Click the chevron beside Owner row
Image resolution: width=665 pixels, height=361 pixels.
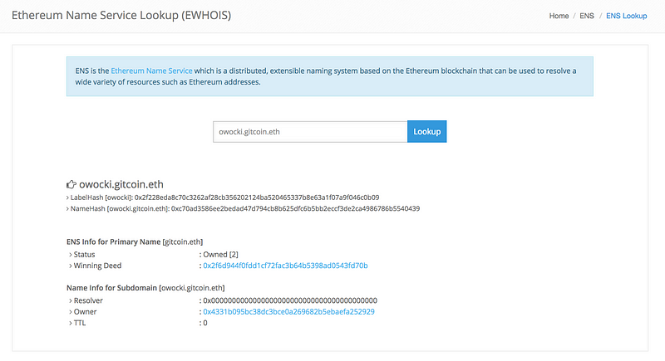pyautogui.click(x=71, y=312)
